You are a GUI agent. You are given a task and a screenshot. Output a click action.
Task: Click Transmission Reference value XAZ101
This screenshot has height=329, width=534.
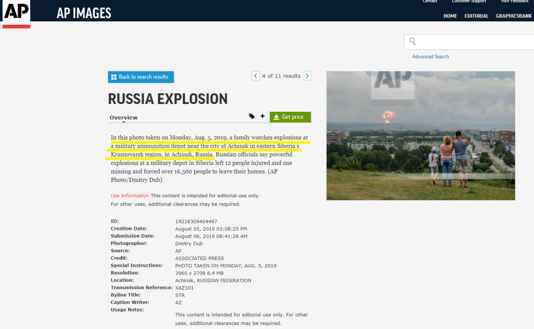click(x=184, y=288)
